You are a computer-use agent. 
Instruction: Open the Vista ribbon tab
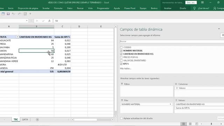90,8
